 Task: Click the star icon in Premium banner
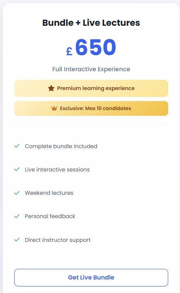51,88
